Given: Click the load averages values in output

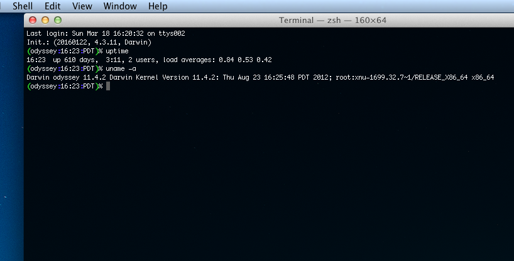Looking at the screenshot, I should click(x=245, y=60).
